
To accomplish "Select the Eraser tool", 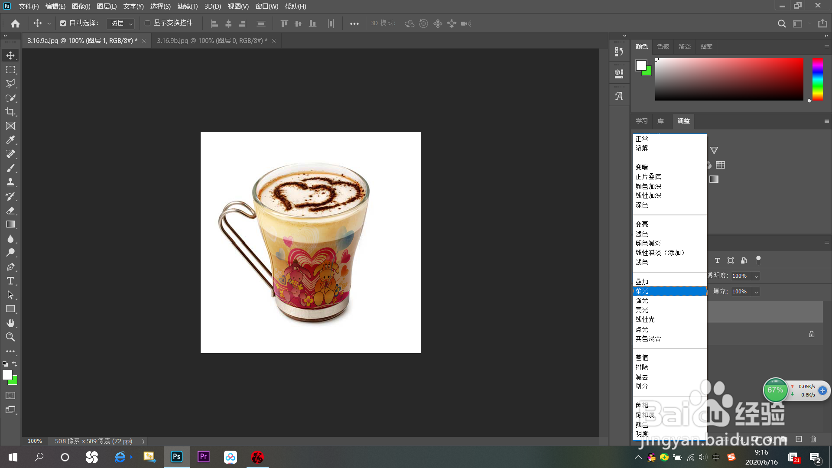I will pyautogui.click(x=10, y=211).
